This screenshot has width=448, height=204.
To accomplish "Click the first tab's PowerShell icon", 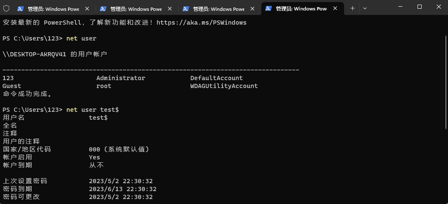I will [x=20, y=9].
